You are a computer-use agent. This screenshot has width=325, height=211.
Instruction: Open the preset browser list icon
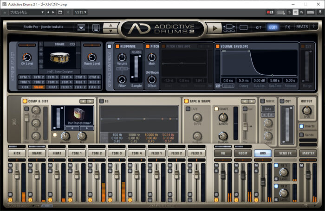click(x=81, y=27)
